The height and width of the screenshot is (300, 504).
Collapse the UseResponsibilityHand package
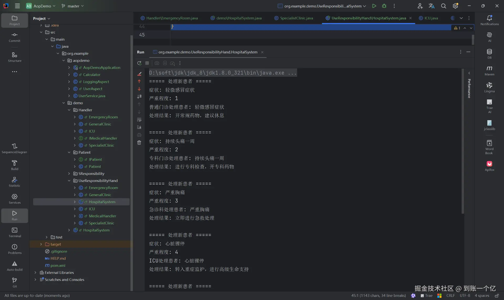[x=69, y=181]
